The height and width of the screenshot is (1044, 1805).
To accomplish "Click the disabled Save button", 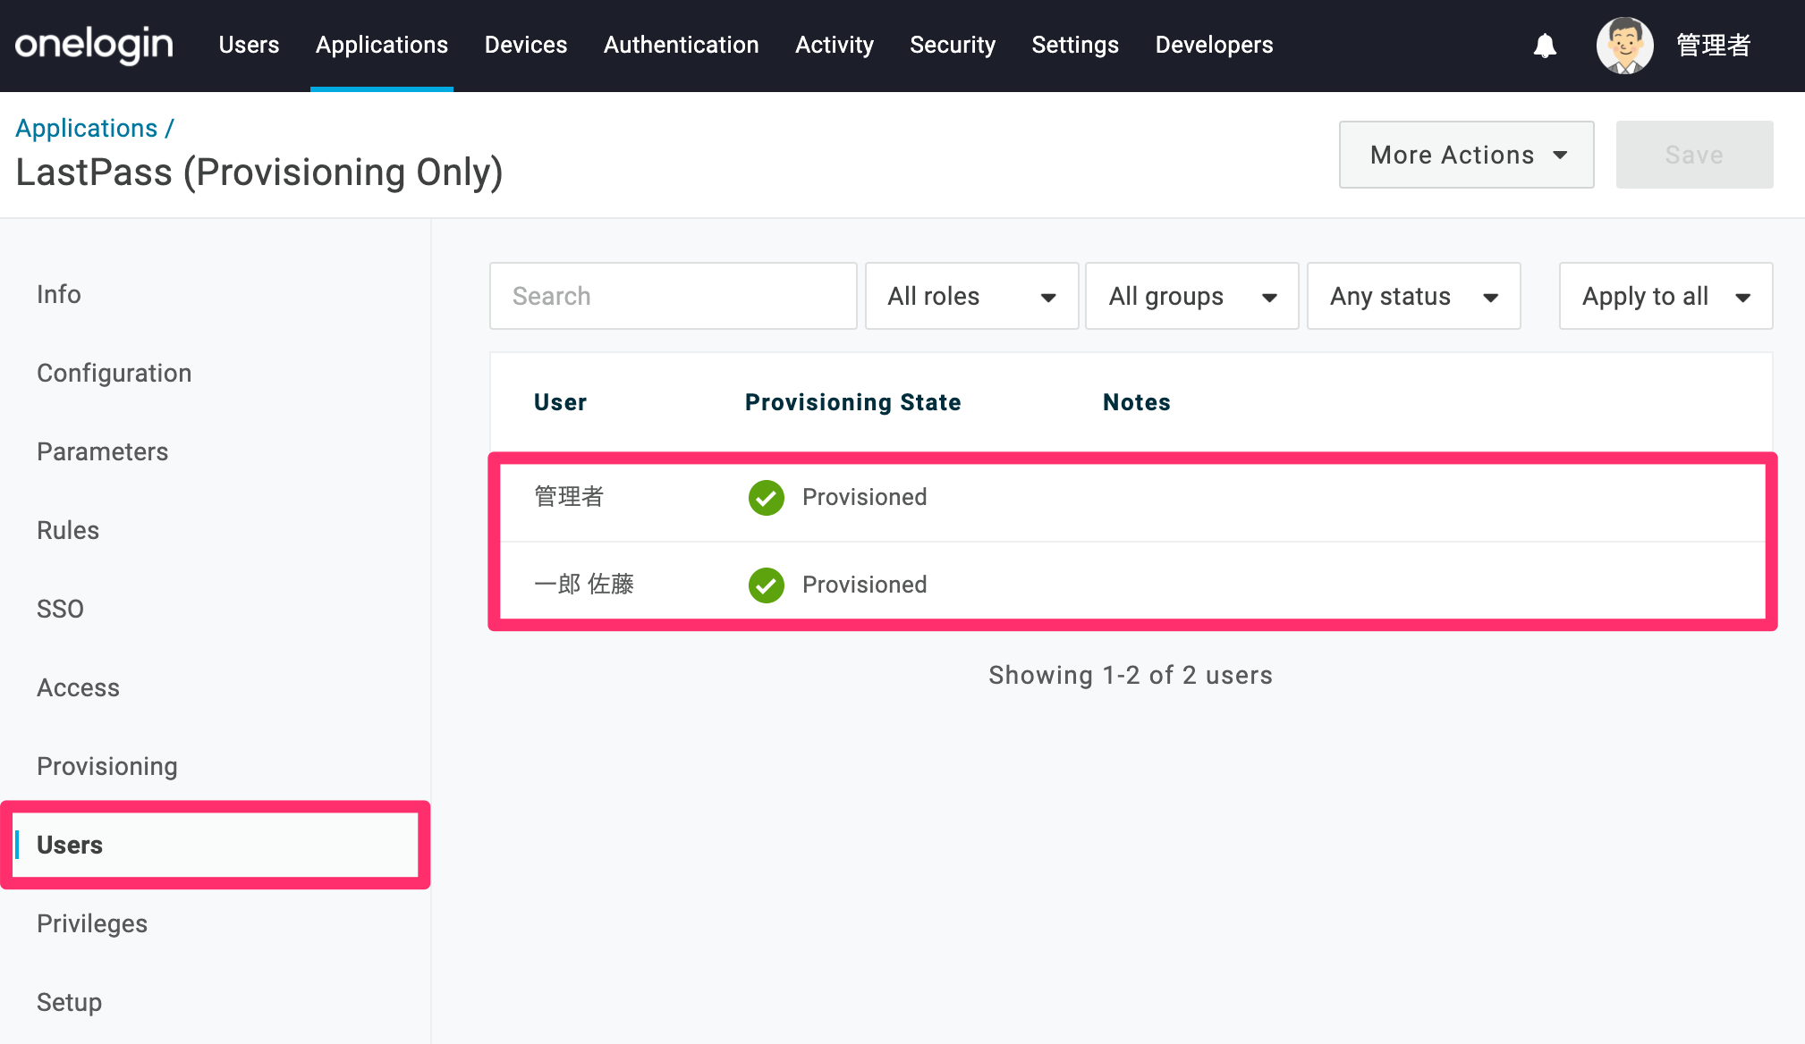I will 1694,155.
